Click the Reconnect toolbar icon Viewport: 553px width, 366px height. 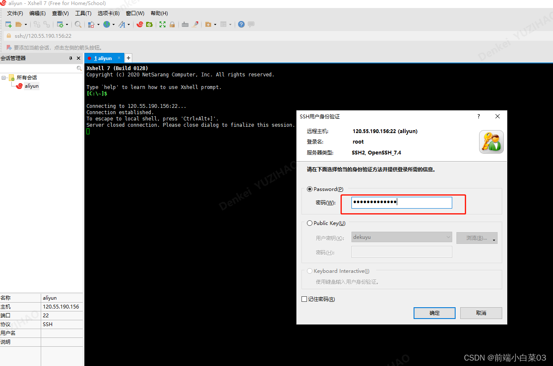tap(47, 24)
